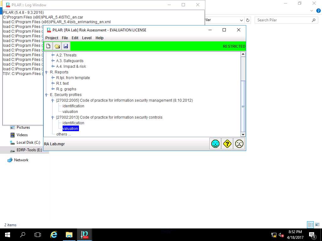
Task: Open the Explorer address bar dropdown
Action: pos(241,20)
